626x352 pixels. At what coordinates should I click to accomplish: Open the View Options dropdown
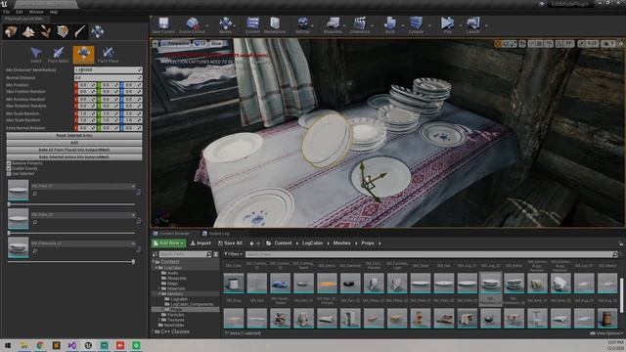click(605, 333)
